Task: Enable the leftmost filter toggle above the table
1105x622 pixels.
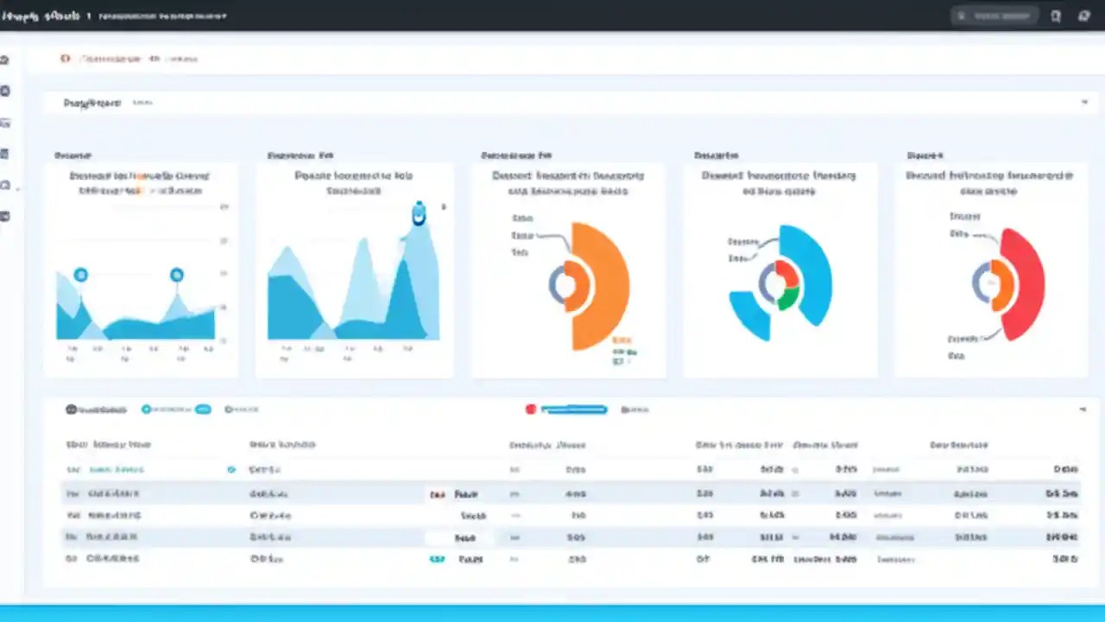Action: [69, 409]
